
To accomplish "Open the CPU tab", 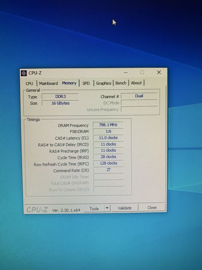I will pyautogui.click(x=29, y=84).
